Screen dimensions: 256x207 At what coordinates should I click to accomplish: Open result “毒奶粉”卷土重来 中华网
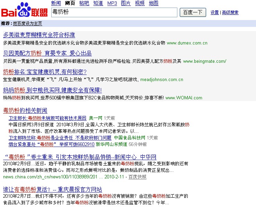80,157
